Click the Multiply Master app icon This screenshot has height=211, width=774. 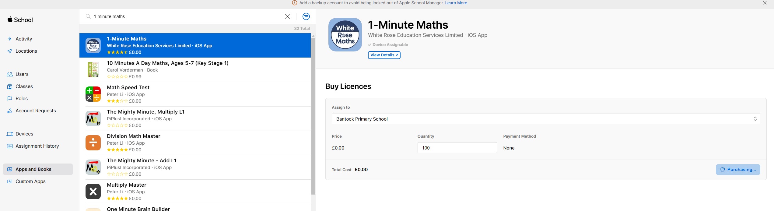tap(93, 192)
